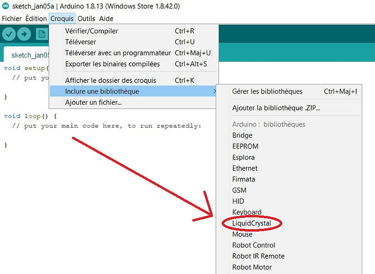Open the Aide menu
375x274 pixels.
[106, 18]
